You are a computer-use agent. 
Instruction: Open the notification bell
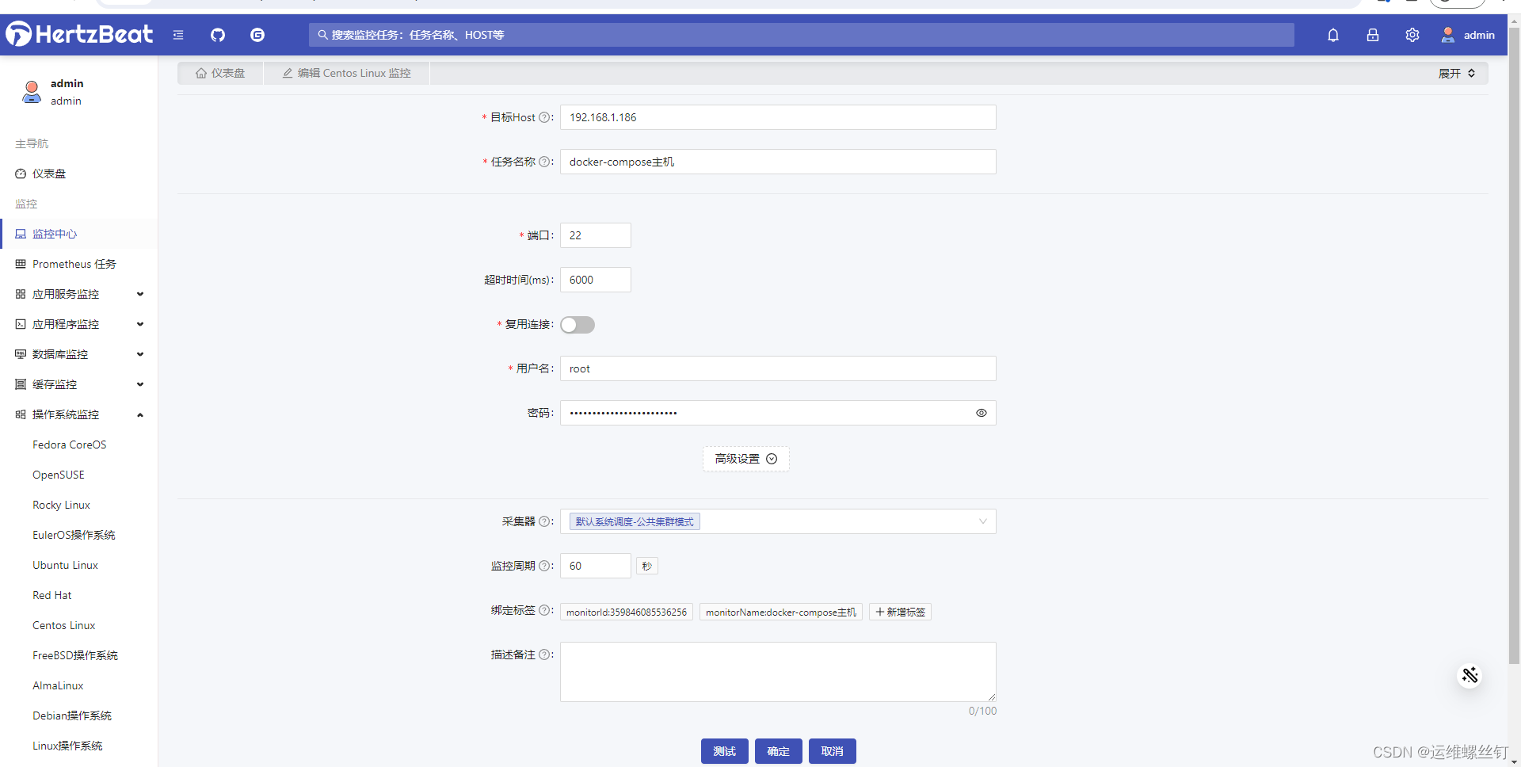click(1333, 35)
